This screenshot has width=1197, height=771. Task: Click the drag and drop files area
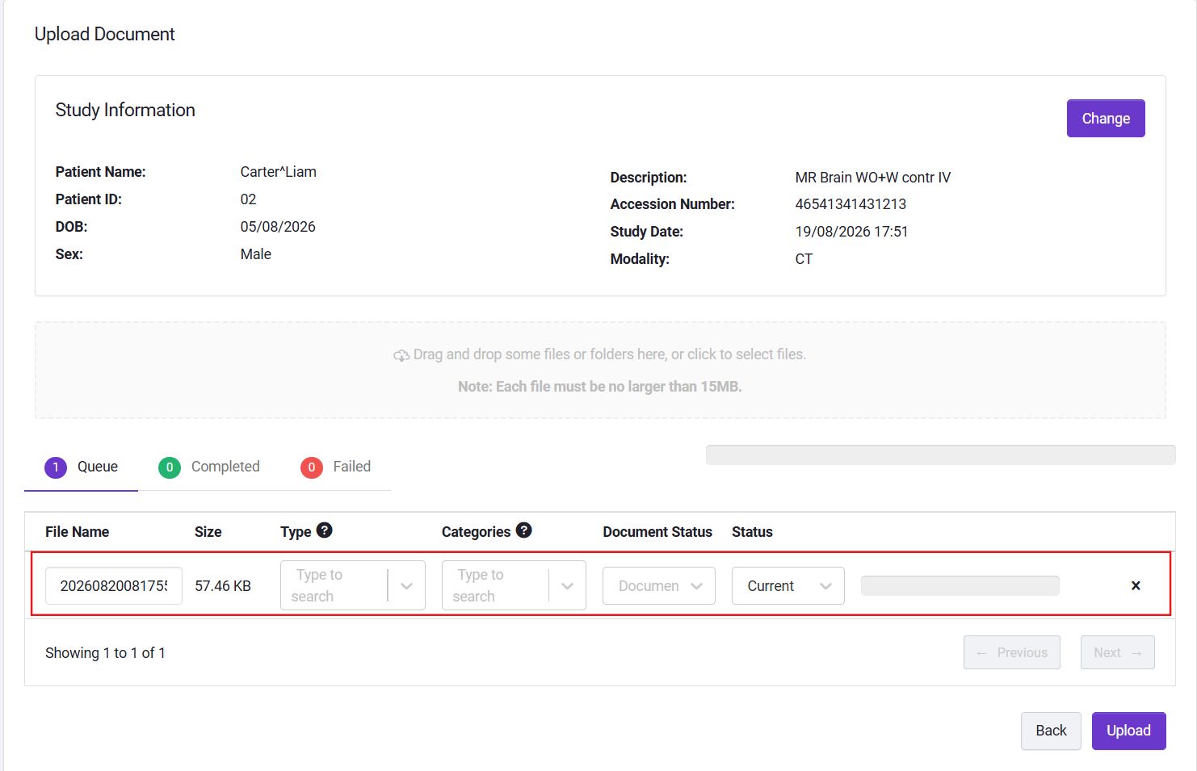[x=600, y=371]
